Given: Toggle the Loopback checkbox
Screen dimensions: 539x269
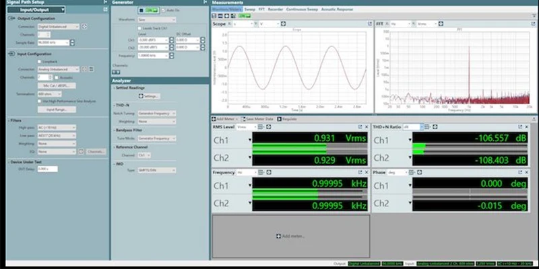Looking at the screenshot, I should pyautogui.click(x=39, y=61).
